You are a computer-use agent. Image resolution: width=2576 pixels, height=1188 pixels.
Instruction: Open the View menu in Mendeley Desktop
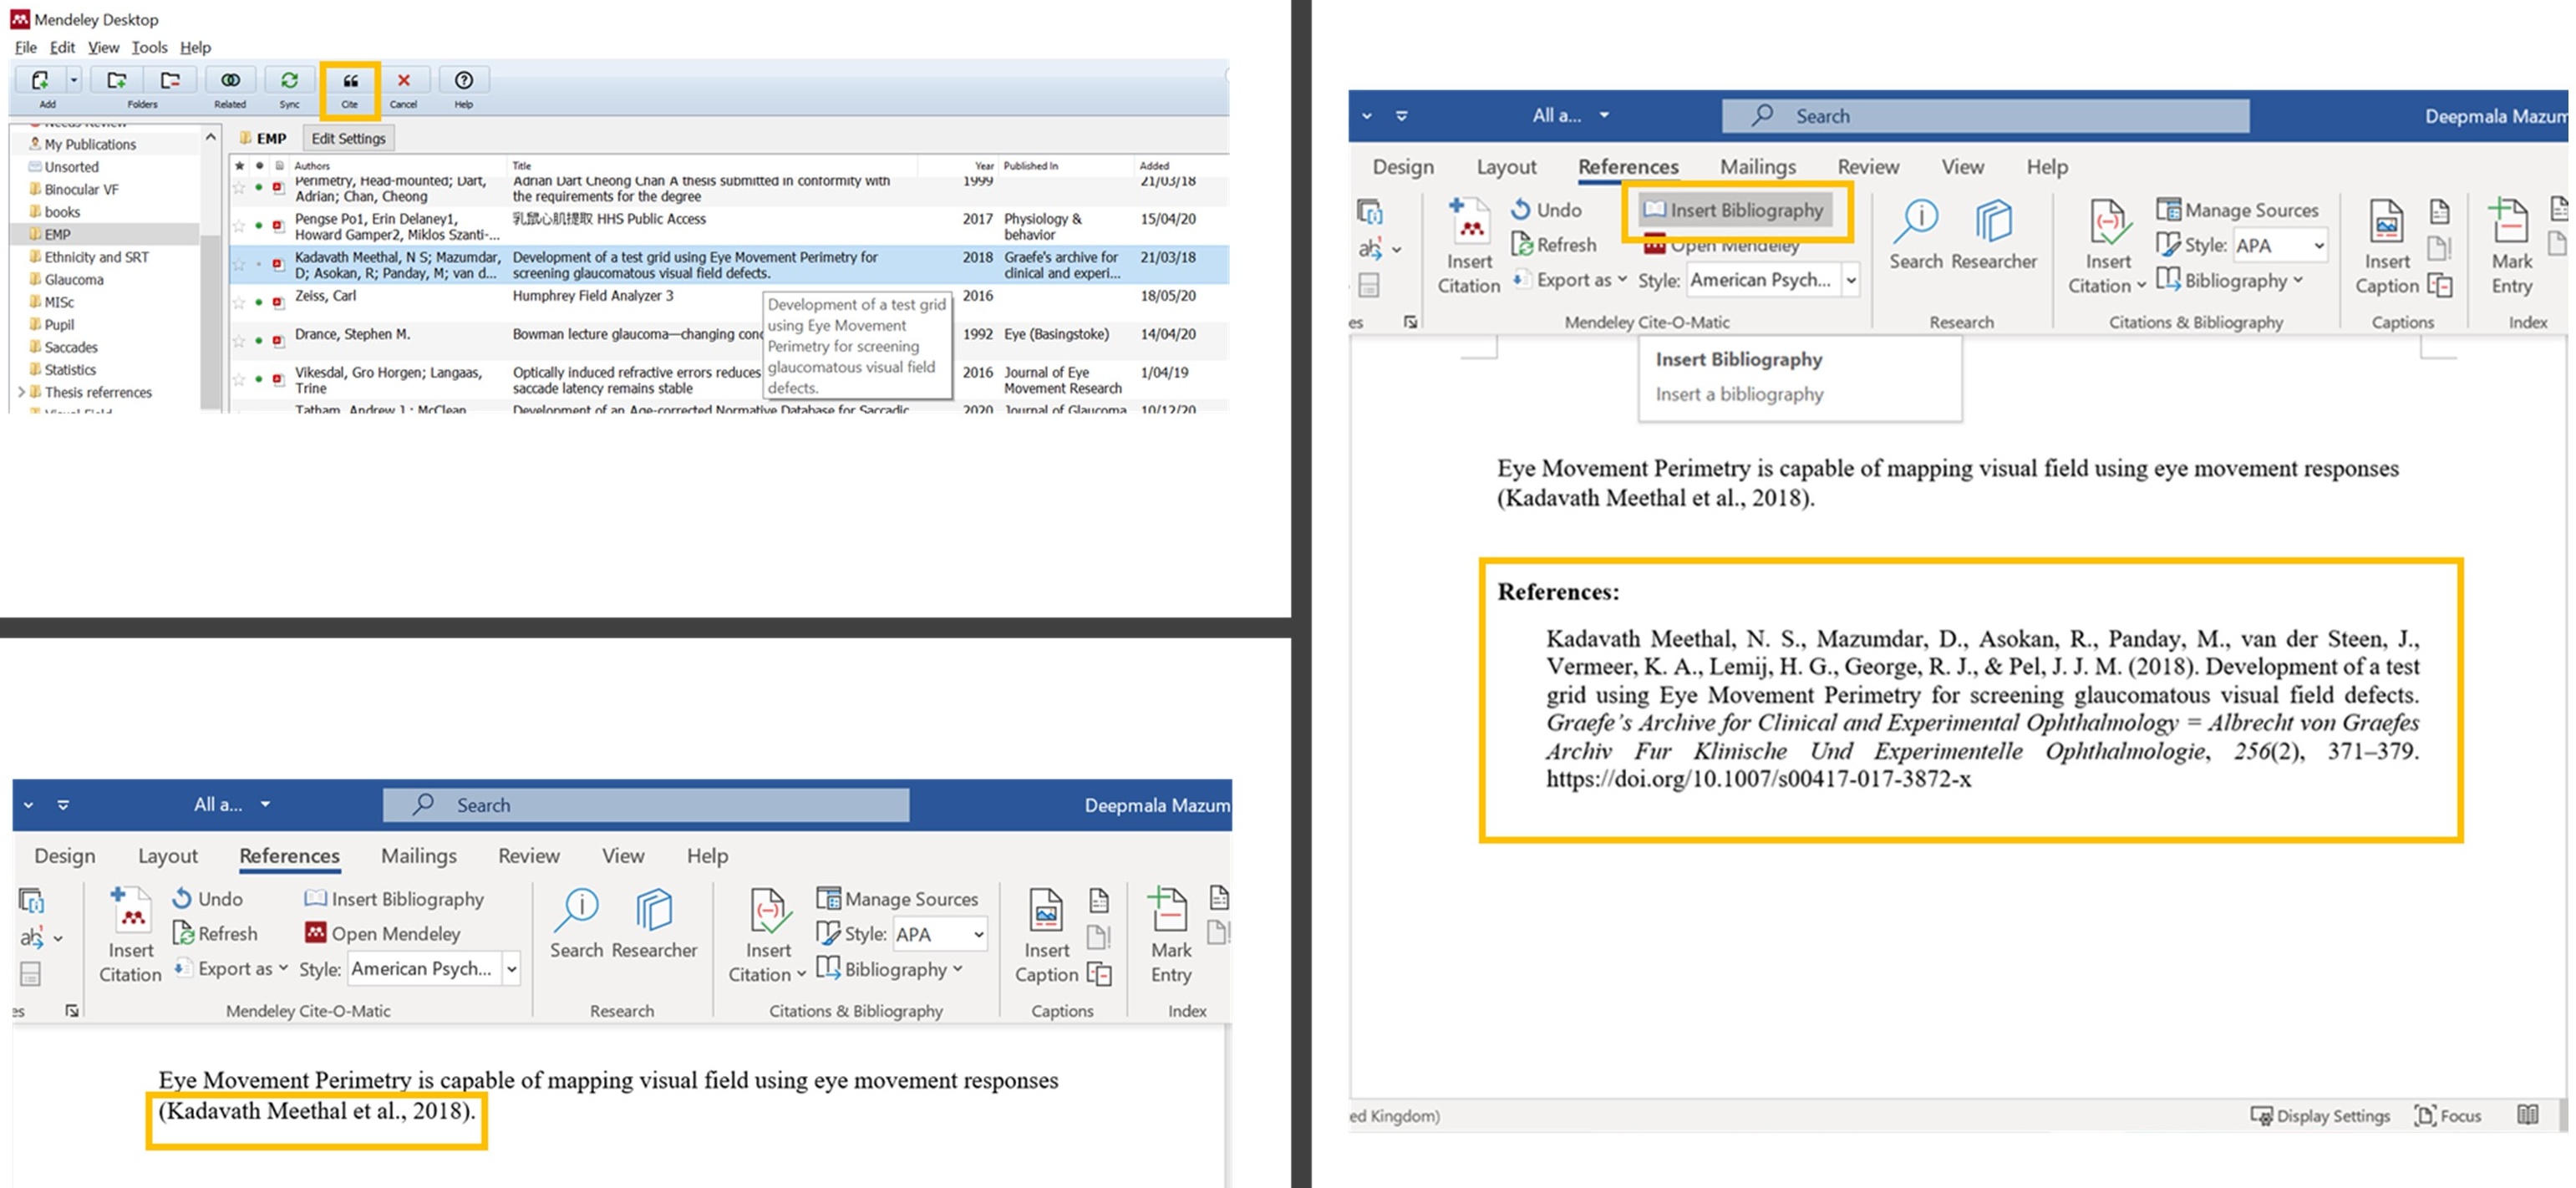click(x=103, y=47)
